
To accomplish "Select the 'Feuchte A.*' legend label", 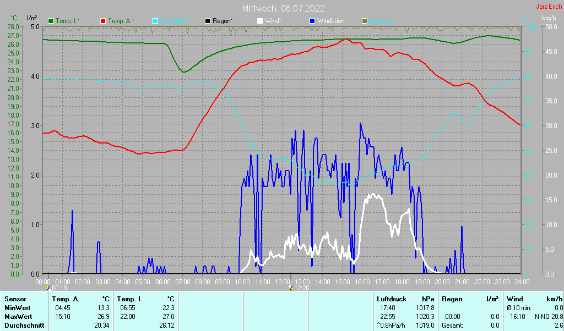I will pos(176,21).
